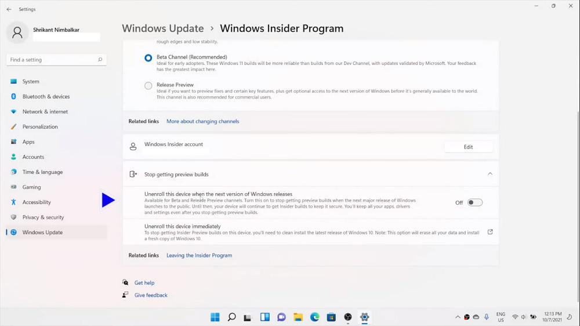Toggle unenroll when next Windows version releases
The image size is (580, 326).
475,203
